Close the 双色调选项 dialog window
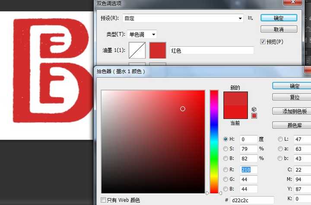 click(293, 2)
